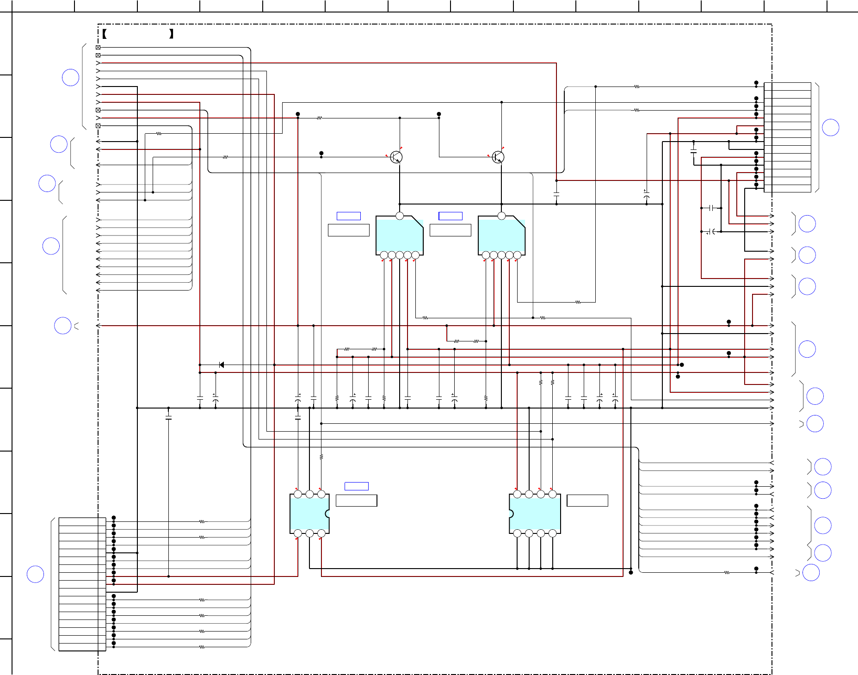Image resolution: width=858 pixels, height=675 pixels.
Task: Click the opening black bracket in the title area
Action: pyautogui.click(x=105, y=34)
